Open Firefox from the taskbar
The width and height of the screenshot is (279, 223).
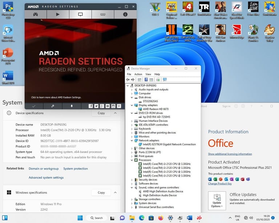tap(161, 218)
